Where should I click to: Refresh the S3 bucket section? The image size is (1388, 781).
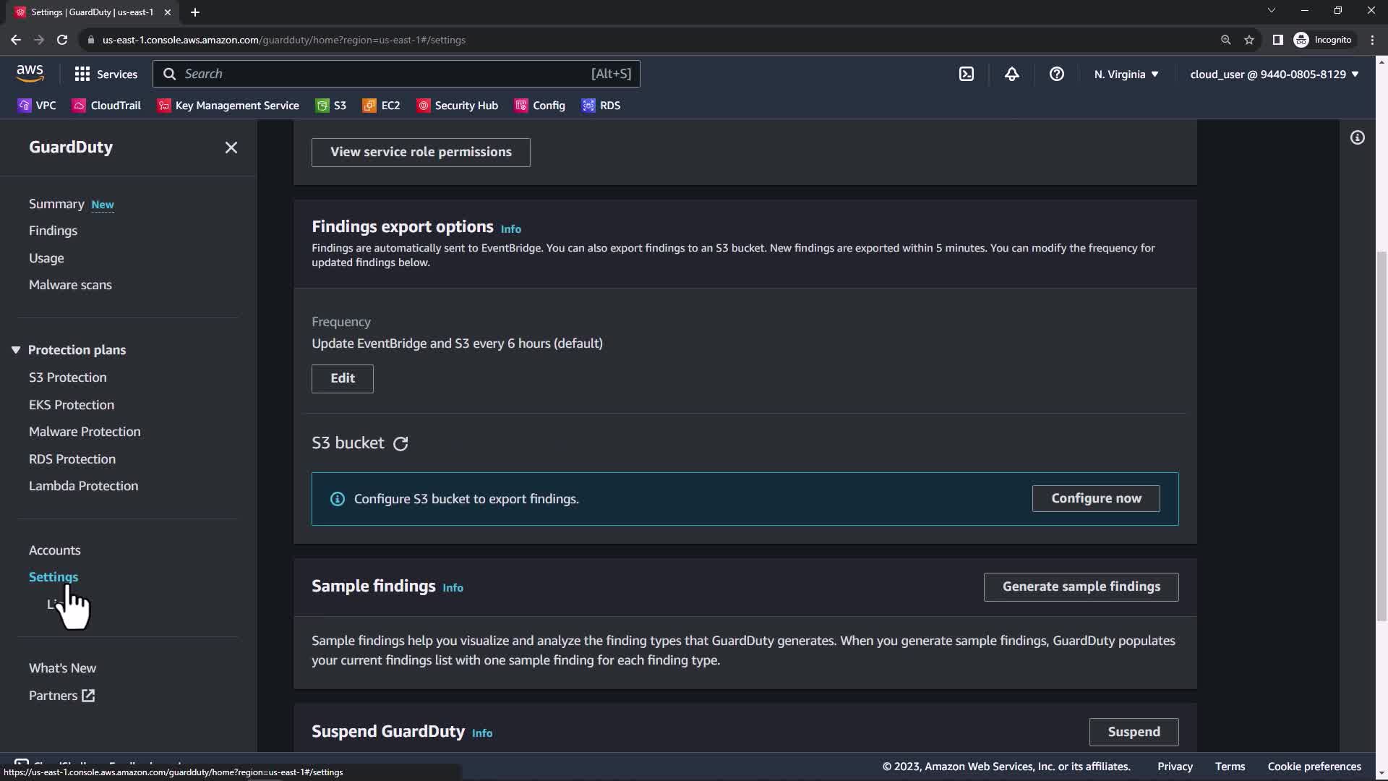(x=400, y=444)
